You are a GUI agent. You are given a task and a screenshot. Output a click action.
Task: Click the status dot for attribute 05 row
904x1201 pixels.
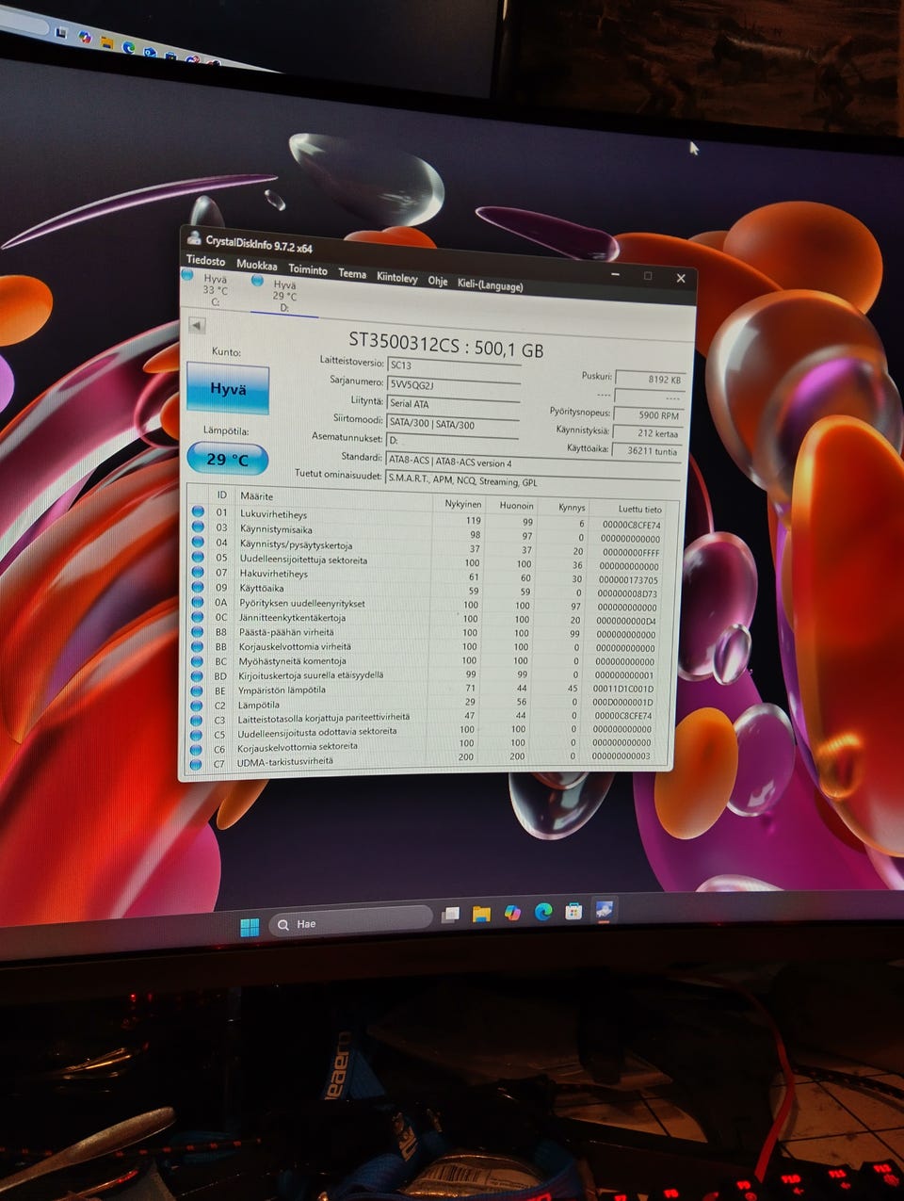(x=198, y=557)
